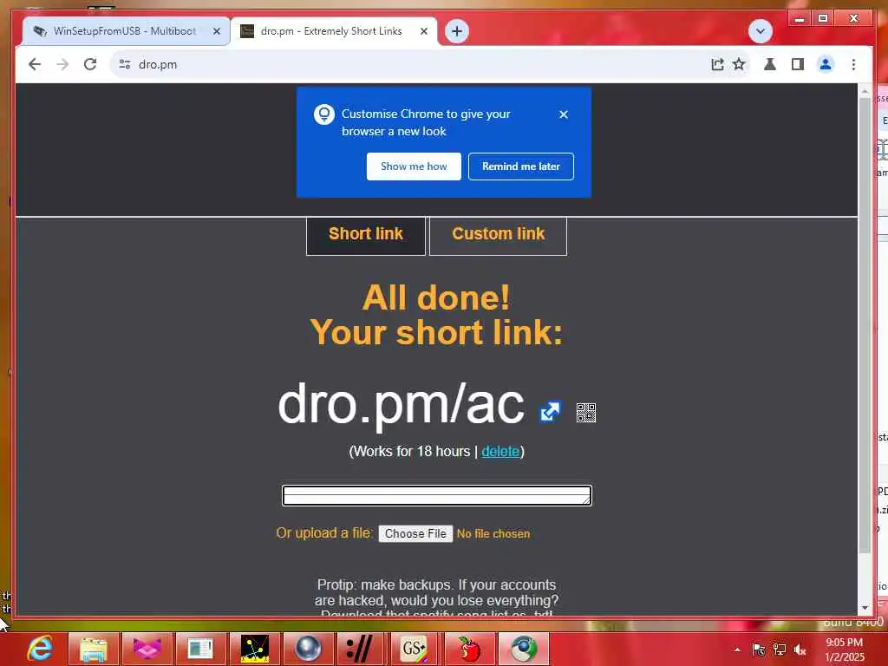Show the QR code for short link
This screenshot has width=888, height=666.
586,413
